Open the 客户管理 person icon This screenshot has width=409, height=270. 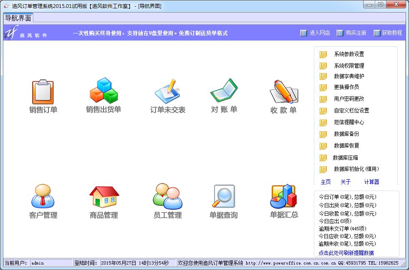click(x=43, y=196)
